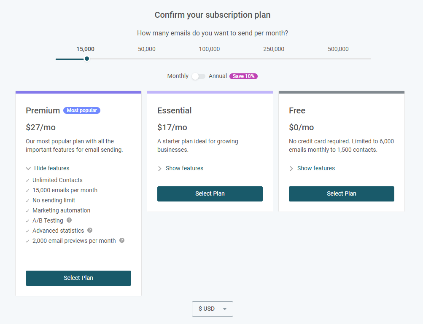
Task: Click chevron next to Essential Show features
Action: coord(160,169)
